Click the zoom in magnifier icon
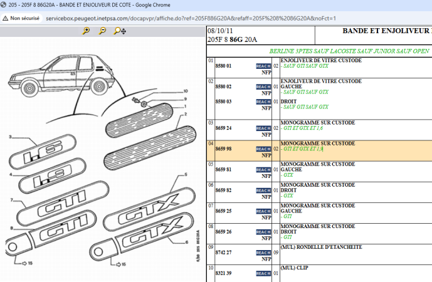 pos(86,31)
